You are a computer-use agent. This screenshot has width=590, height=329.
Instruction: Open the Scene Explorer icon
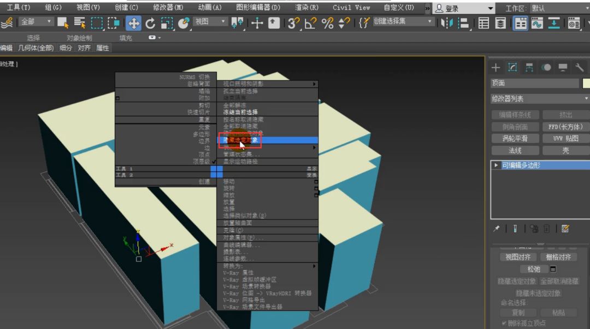click(x=483, y=23)
